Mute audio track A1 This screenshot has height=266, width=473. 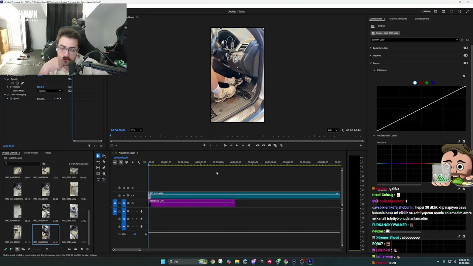tap(133, 211)
